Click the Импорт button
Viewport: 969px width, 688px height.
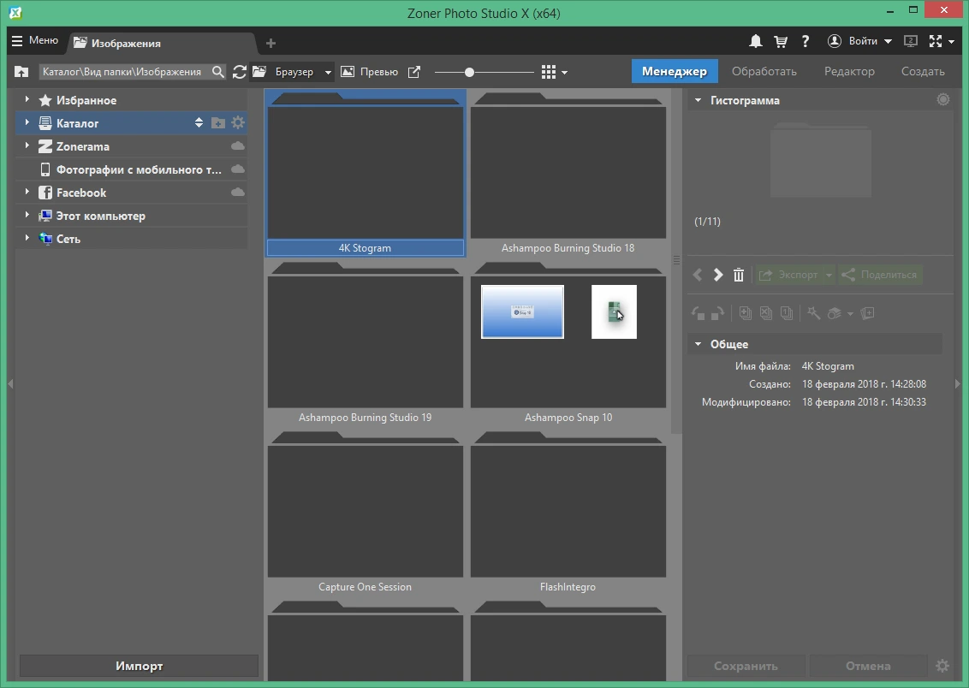(x=139, y=666)
